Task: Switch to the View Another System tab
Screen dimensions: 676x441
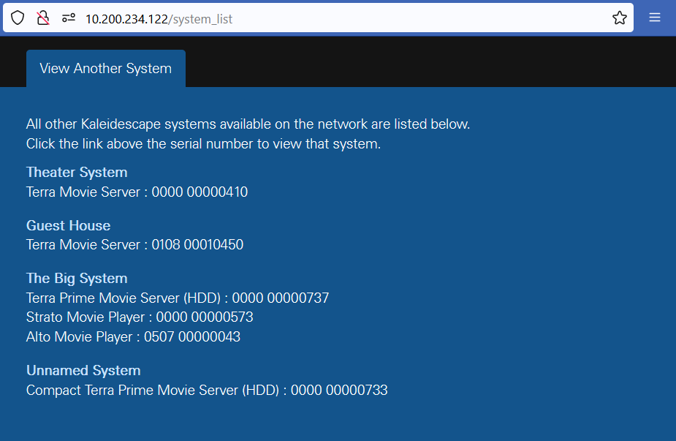Action: tap(105, 67)
